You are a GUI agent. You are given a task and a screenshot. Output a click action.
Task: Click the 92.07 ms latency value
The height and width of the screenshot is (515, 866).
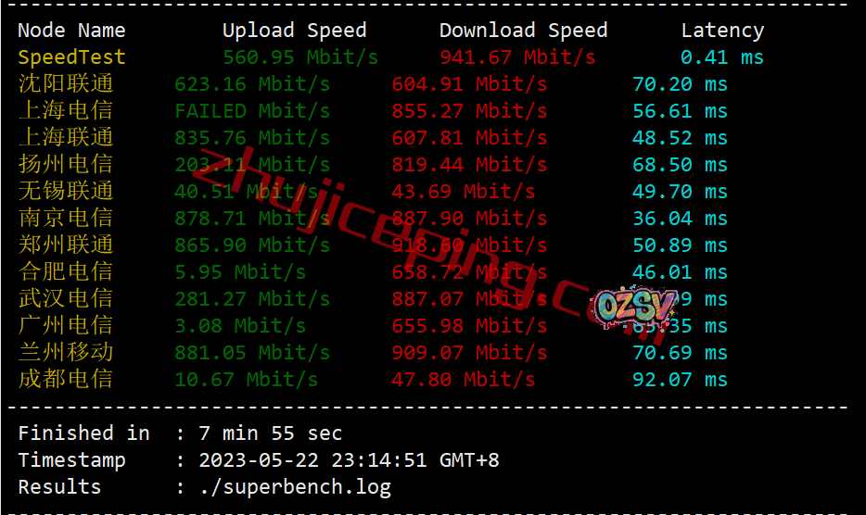coord(680,380)
